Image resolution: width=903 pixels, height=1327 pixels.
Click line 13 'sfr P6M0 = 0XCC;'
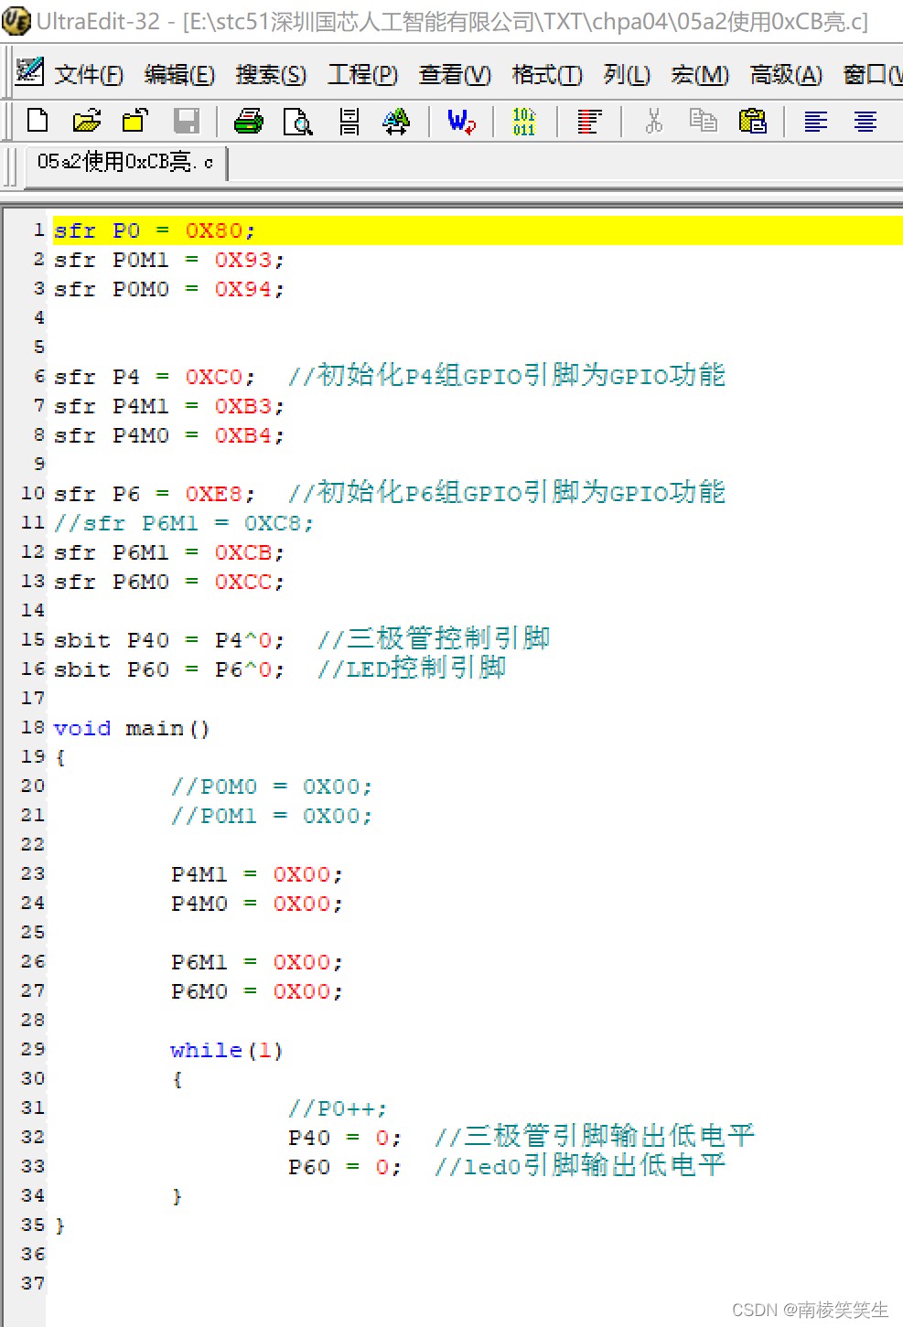point(169,582)
